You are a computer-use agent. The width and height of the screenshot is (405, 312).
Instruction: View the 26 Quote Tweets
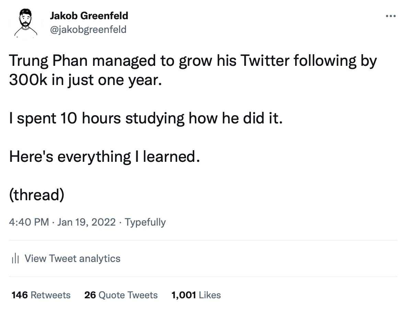pyautogui.click(x=121, y=295)
